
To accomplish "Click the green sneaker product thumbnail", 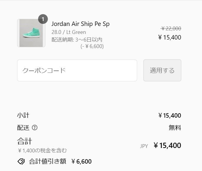I will tap(31, 33).
